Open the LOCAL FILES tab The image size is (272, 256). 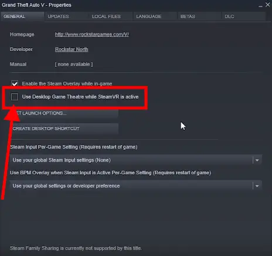click(x=111, y=16)
